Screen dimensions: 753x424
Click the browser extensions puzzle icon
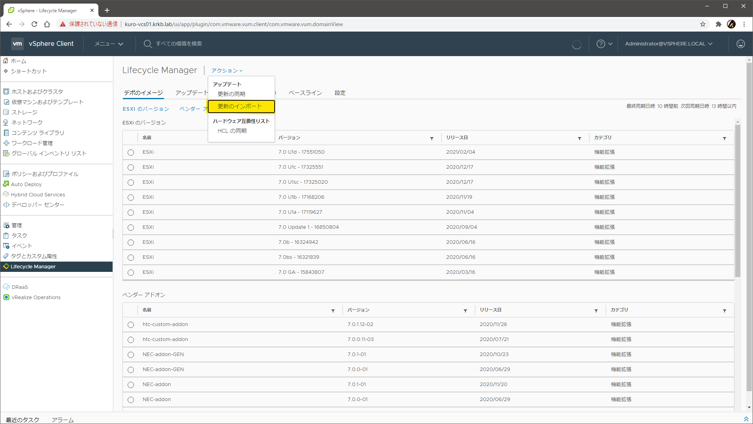718,24
